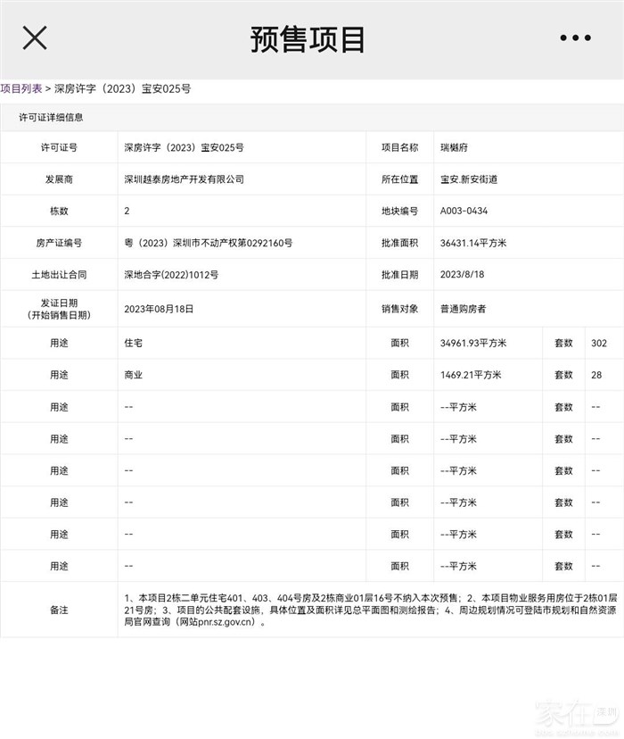Close the page with the X icon
The height and width of the screenshot is (739, 624).
(x=35, y=38)
